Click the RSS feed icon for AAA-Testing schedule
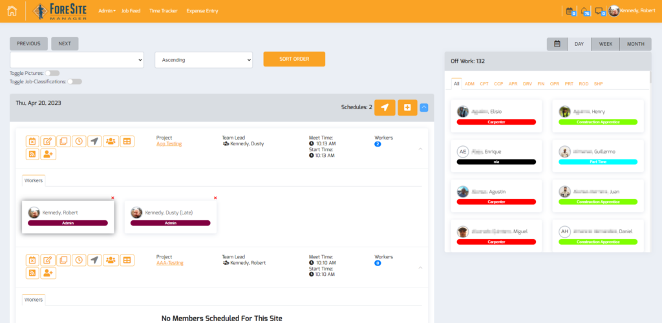Screen dimensions: 662x323 32,273
